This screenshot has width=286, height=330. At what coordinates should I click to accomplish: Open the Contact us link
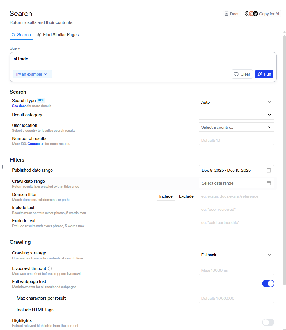coord(36,144)
